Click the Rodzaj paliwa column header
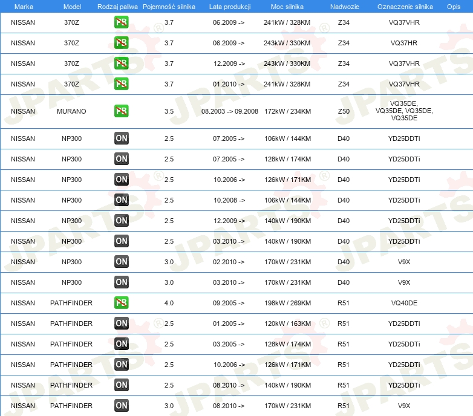Viewport: 473px width, 416px height. [117, 6]
